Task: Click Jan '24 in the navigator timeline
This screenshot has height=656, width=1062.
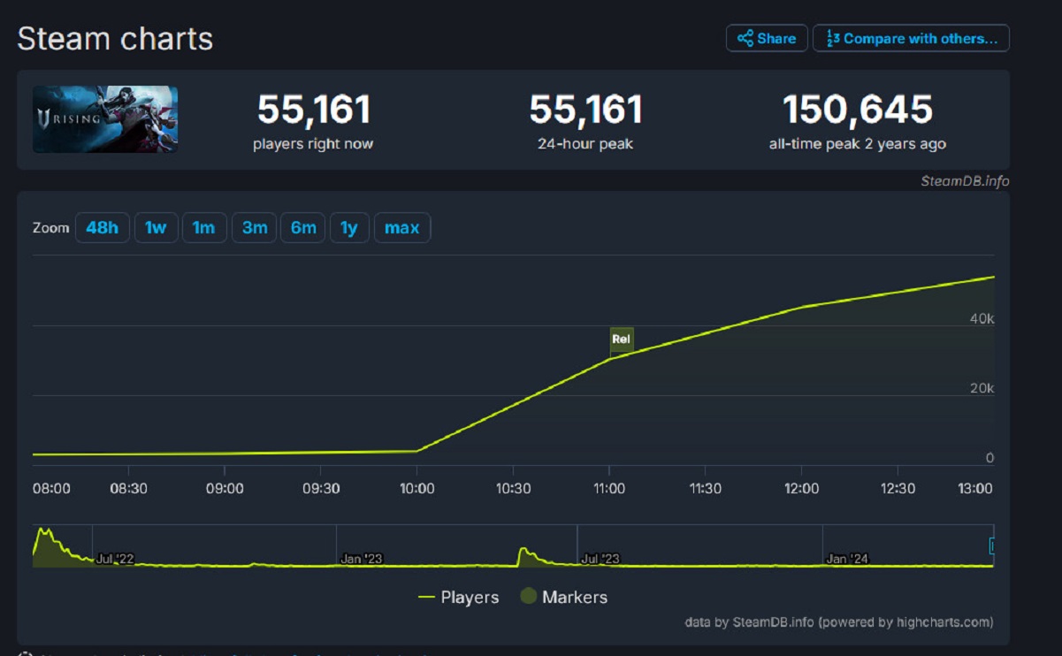Action: [847, 559]
